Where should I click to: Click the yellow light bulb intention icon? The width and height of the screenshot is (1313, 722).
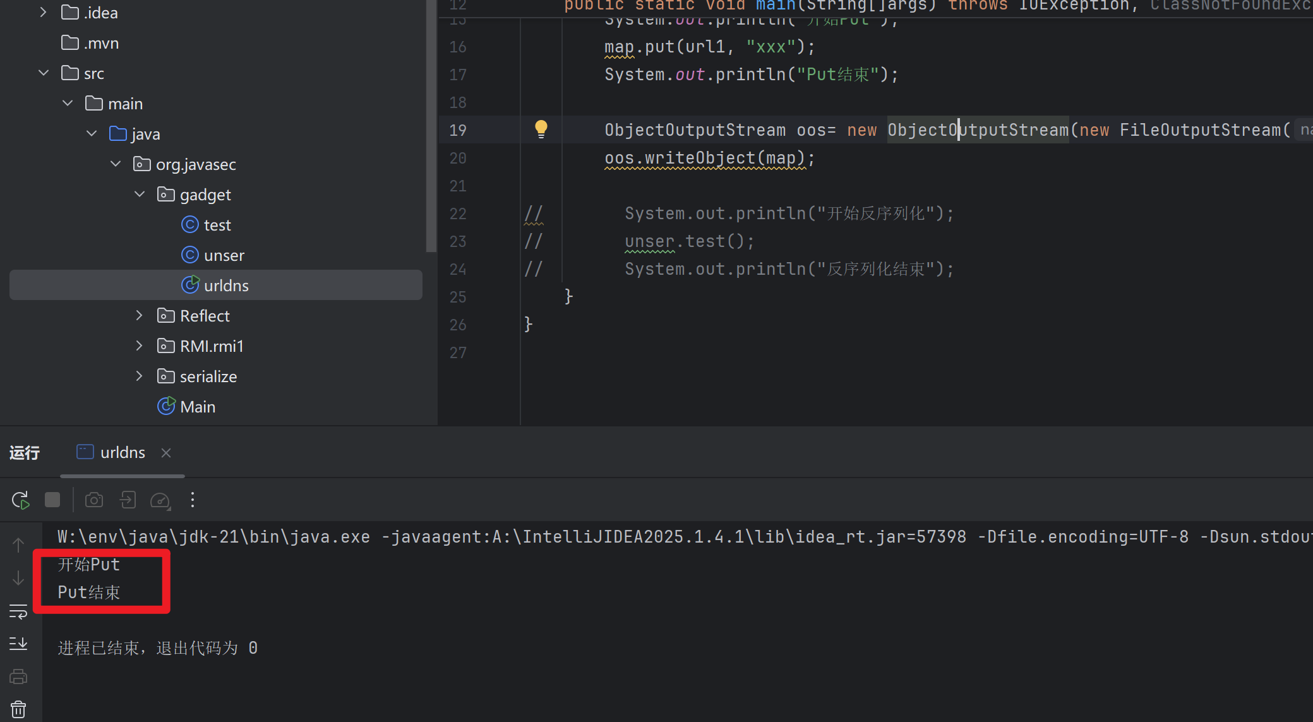(x=541, y=129)
